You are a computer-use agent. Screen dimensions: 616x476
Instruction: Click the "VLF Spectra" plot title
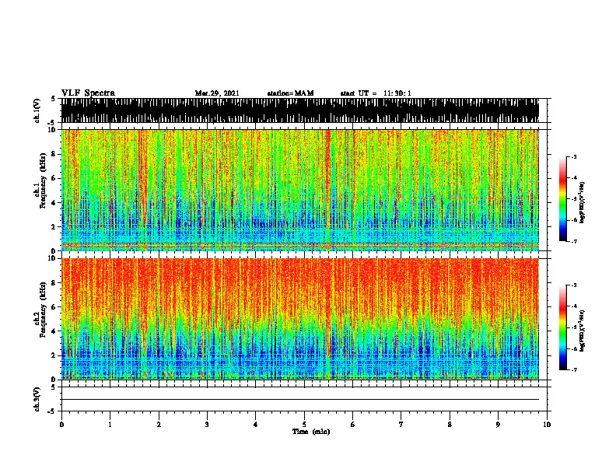[88, 93]
